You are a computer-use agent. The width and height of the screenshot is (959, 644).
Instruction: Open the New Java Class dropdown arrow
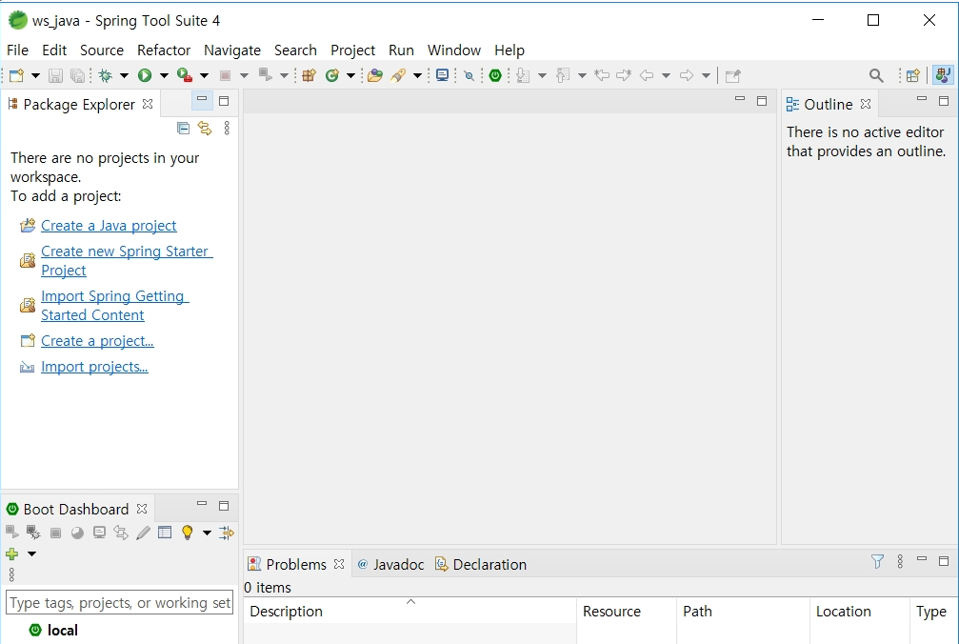[x=350, y=76]
